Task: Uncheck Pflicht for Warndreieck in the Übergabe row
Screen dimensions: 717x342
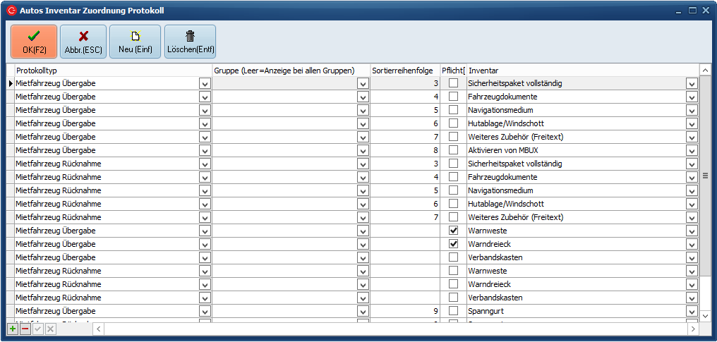Action: (x=453, y=244)
